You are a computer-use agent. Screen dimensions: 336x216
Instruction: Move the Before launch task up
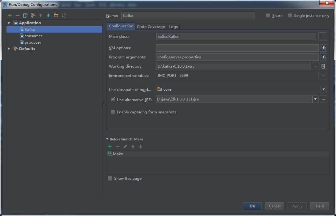133,147
